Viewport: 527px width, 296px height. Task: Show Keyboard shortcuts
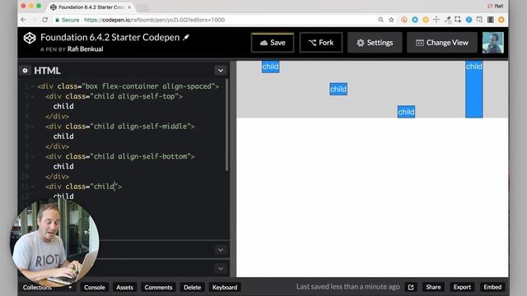click(x=225, y=287)
